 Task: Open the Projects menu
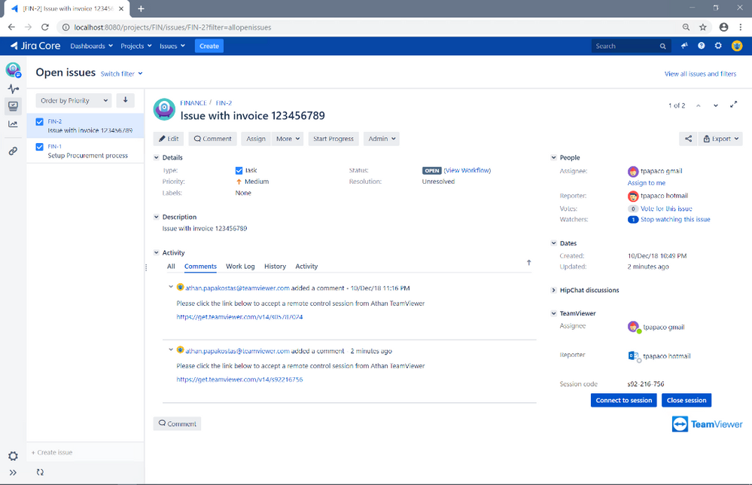[x=136, y=46]
